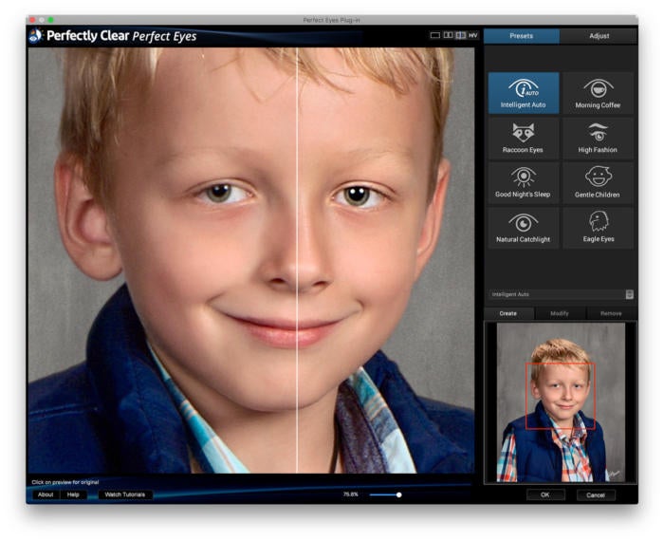Apply the Eagle Eyes preset
The height and width of the screenshot is (541, 664).
[598, 228]
